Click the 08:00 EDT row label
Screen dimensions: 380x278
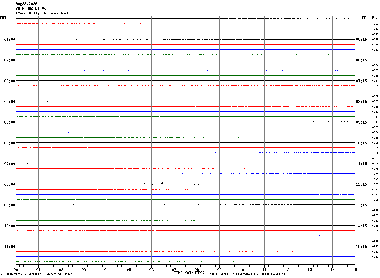tap(10, 184)
